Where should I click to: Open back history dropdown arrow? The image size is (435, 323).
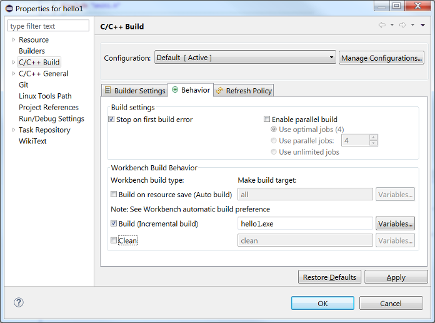pos(392,25)
